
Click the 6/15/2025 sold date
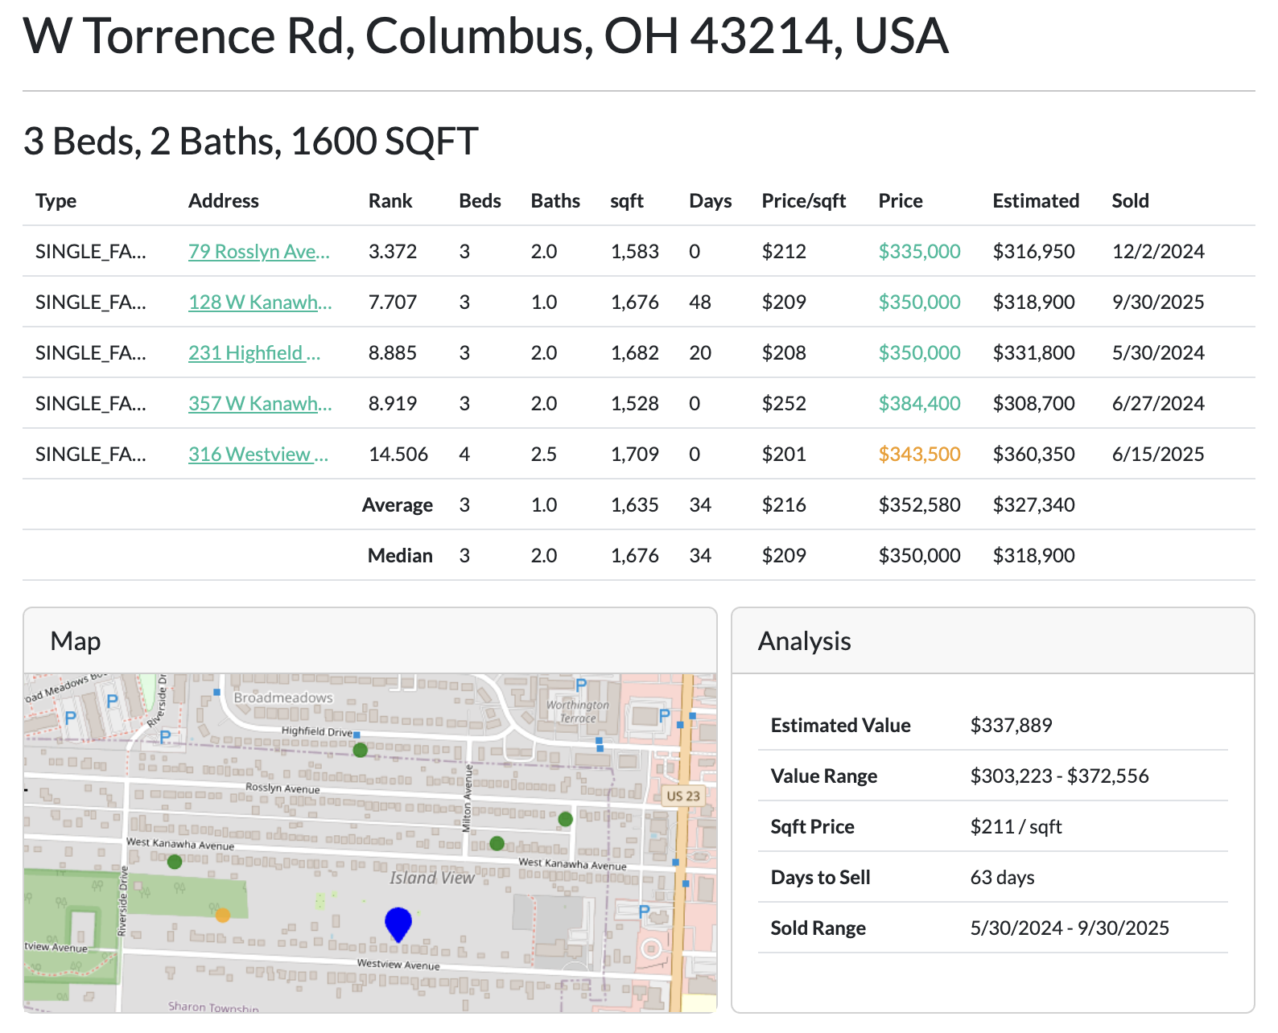[1158, 454]
